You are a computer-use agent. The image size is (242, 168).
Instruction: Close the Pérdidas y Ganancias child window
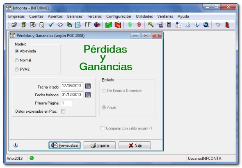coord(157,36)
